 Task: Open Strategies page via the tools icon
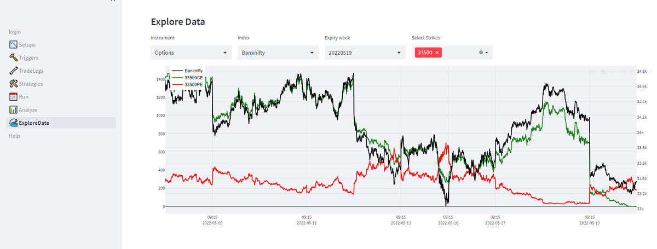14,84
